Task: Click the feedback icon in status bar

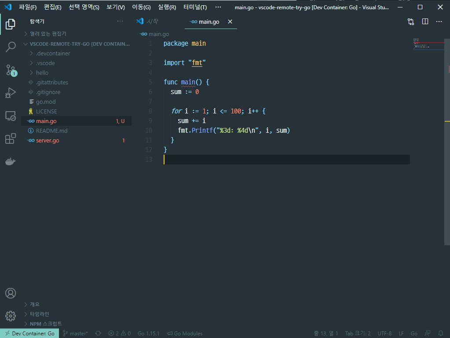Action: pos(428,333)
